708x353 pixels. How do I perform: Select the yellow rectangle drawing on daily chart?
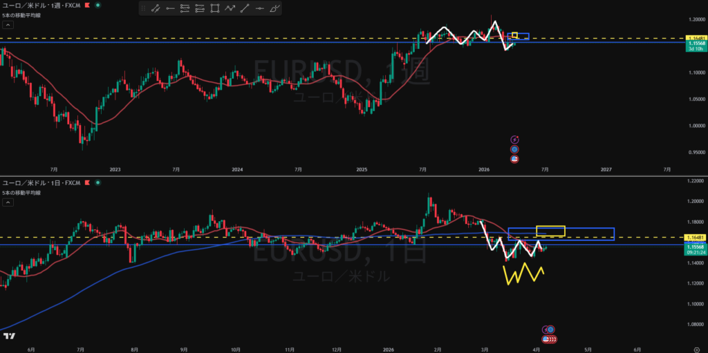click(550, 230)
